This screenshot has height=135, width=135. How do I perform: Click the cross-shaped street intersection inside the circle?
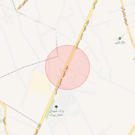(x=77, y=73)
